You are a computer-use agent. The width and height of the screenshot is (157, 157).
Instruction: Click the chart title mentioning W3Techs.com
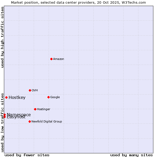(78, 3)
